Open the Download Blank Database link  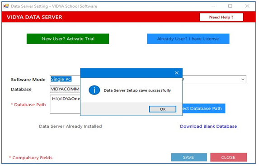[208, 126]
